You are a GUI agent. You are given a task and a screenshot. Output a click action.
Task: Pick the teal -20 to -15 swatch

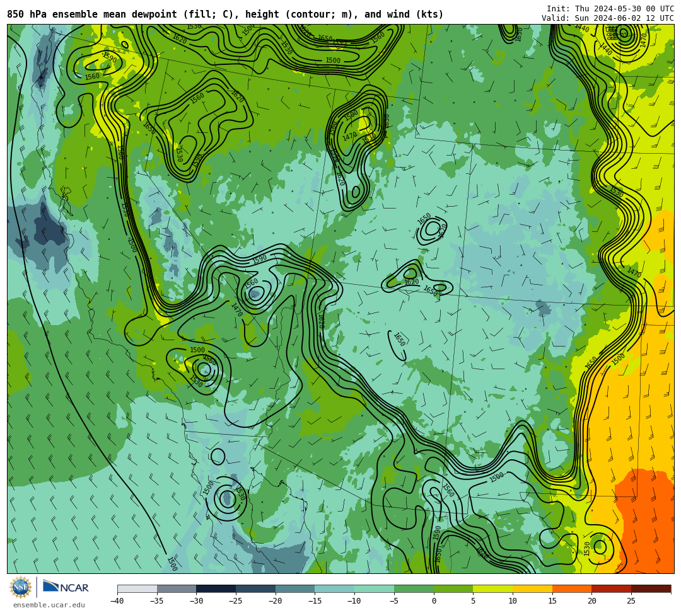(295, 588)
